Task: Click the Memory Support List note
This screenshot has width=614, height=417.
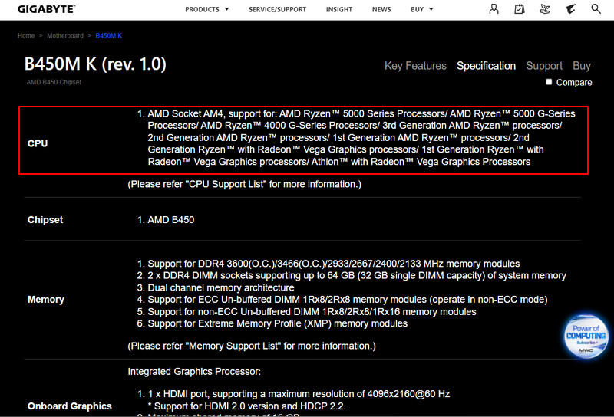Action: coord(252,346)
